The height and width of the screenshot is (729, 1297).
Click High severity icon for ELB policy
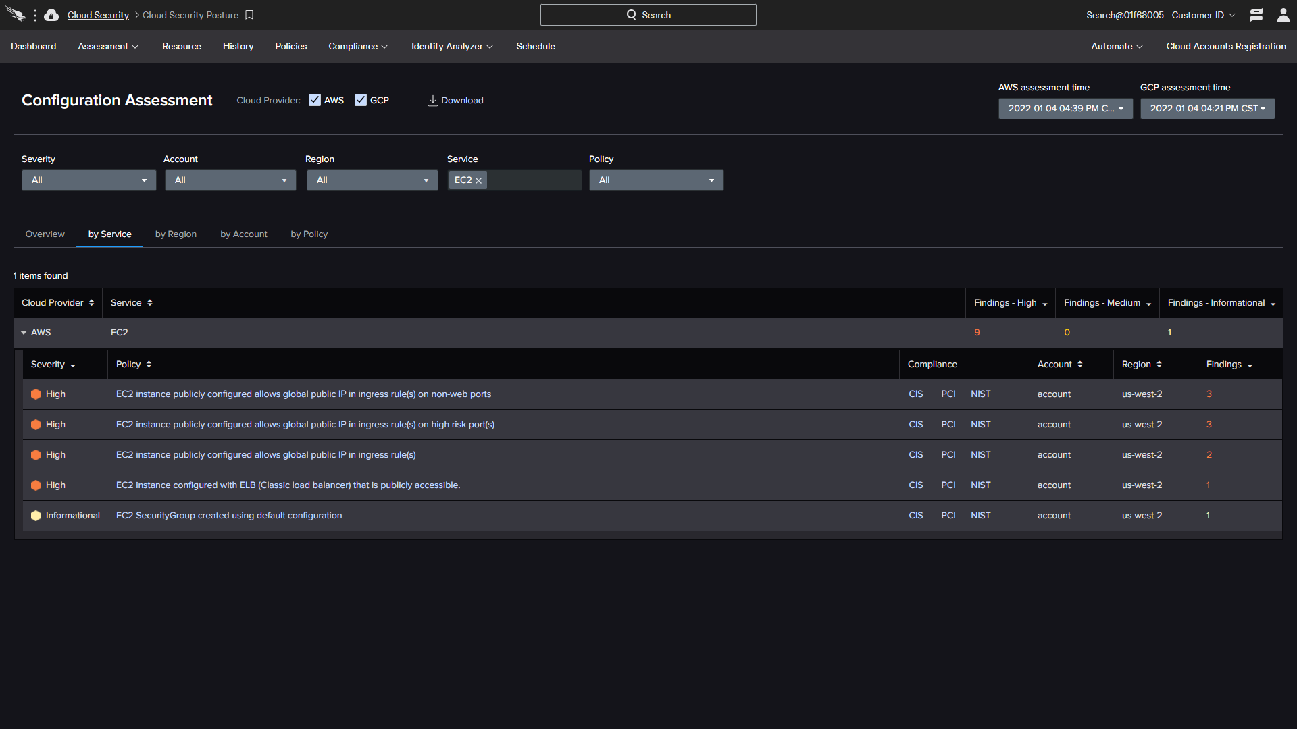(x=36, y=485)
